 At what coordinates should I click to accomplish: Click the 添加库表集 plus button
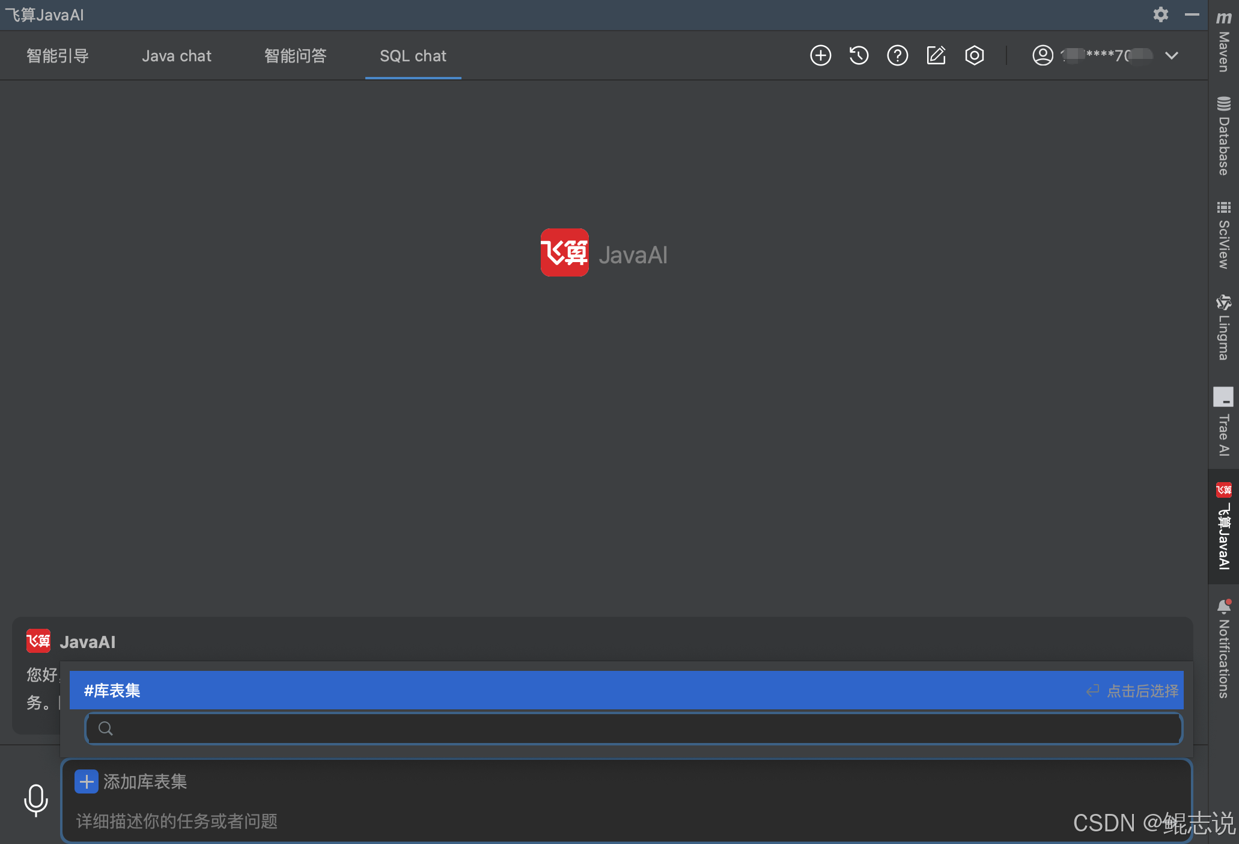click(87, 781)
